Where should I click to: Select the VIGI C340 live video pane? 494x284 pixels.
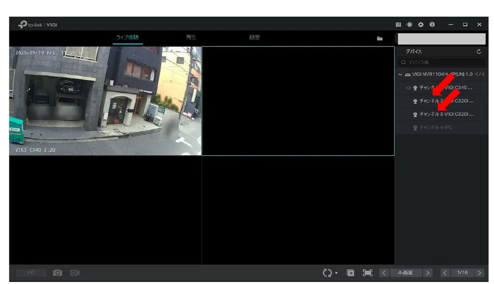(105, 101)
